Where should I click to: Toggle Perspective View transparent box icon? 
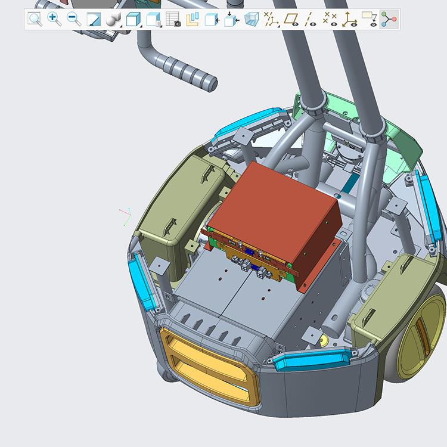(252, 20)
